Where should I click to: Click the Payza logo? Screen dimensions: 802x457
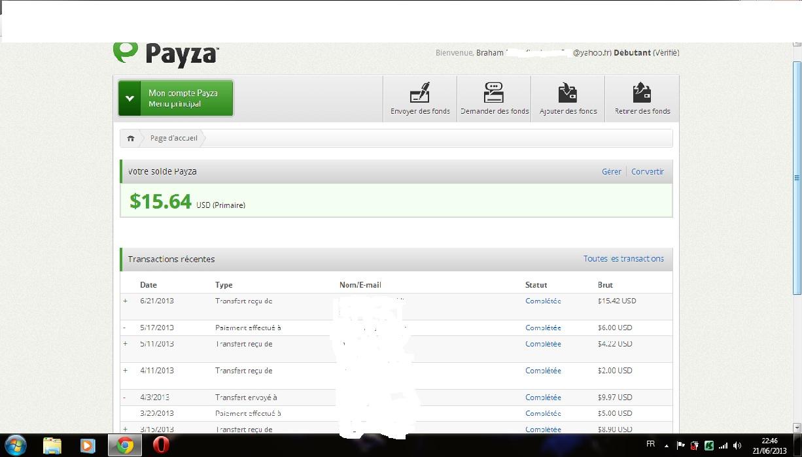click(166, 54)
